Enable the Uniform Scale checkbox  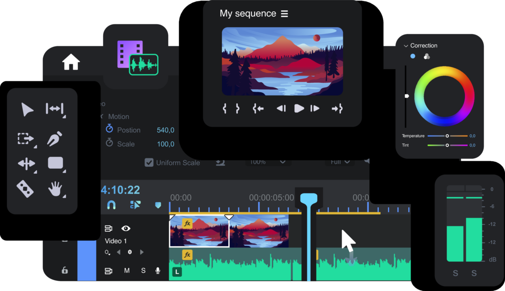pyautogui.click(x=149, y=162)
